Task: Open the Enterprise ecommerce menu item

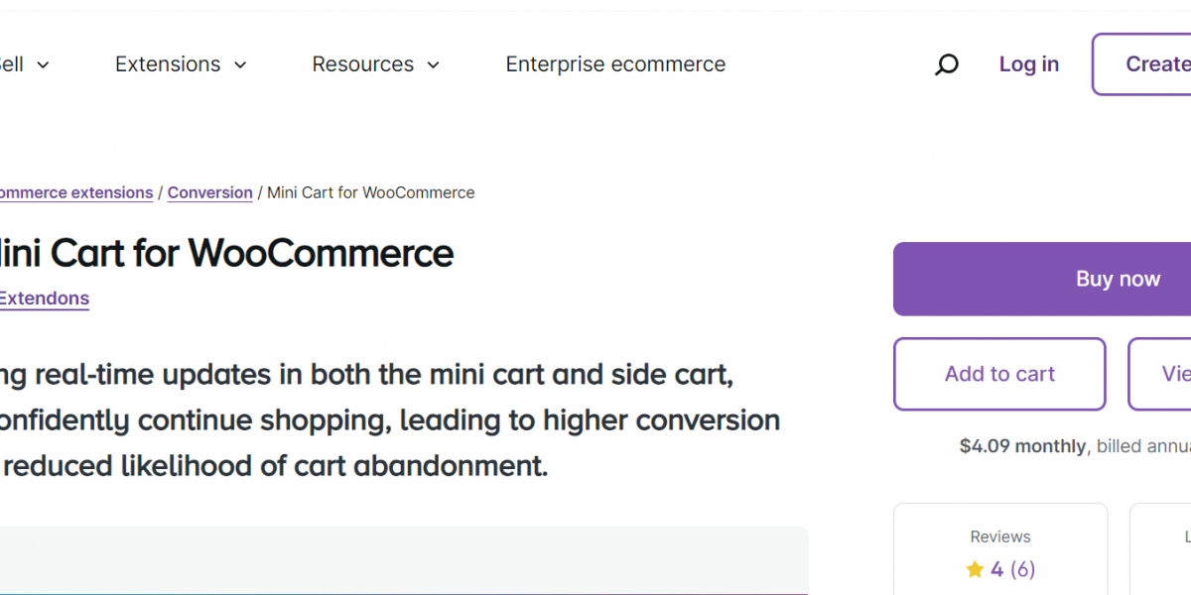Action: click(615, 64)
